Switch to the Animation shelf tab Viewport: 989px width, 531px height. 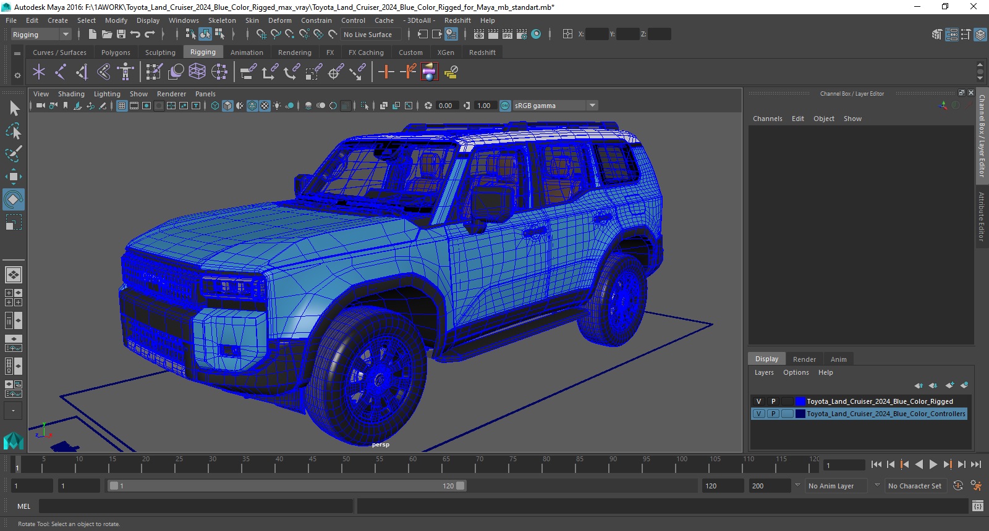247,52
